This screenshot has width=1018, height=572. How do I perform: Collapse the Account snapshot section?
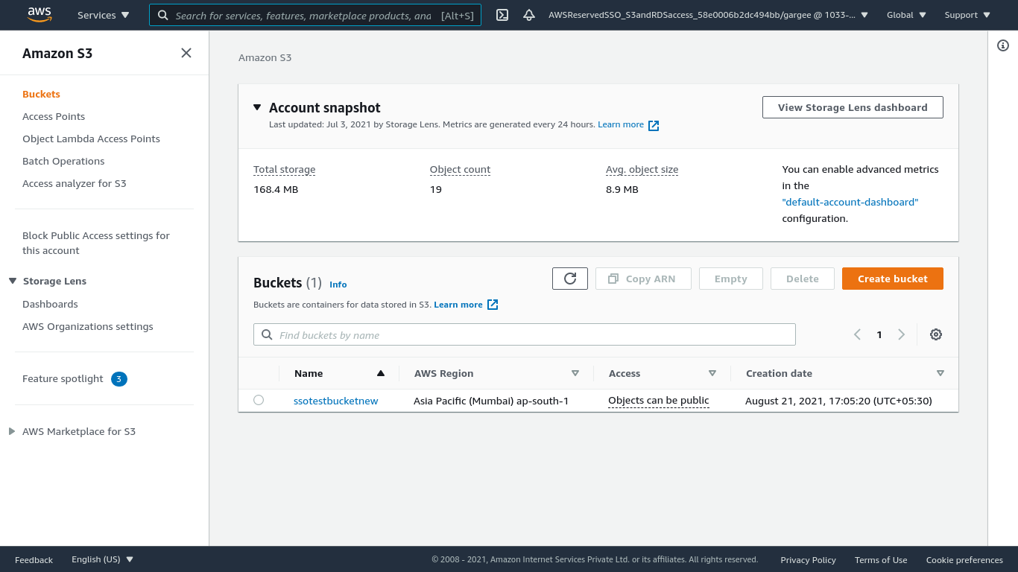click(257, 108)
